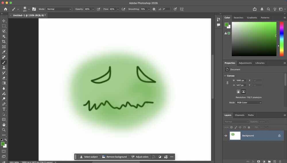Switch to the Adjustments tab
This screenshot has width=287, height=163.
pos(245,63)
